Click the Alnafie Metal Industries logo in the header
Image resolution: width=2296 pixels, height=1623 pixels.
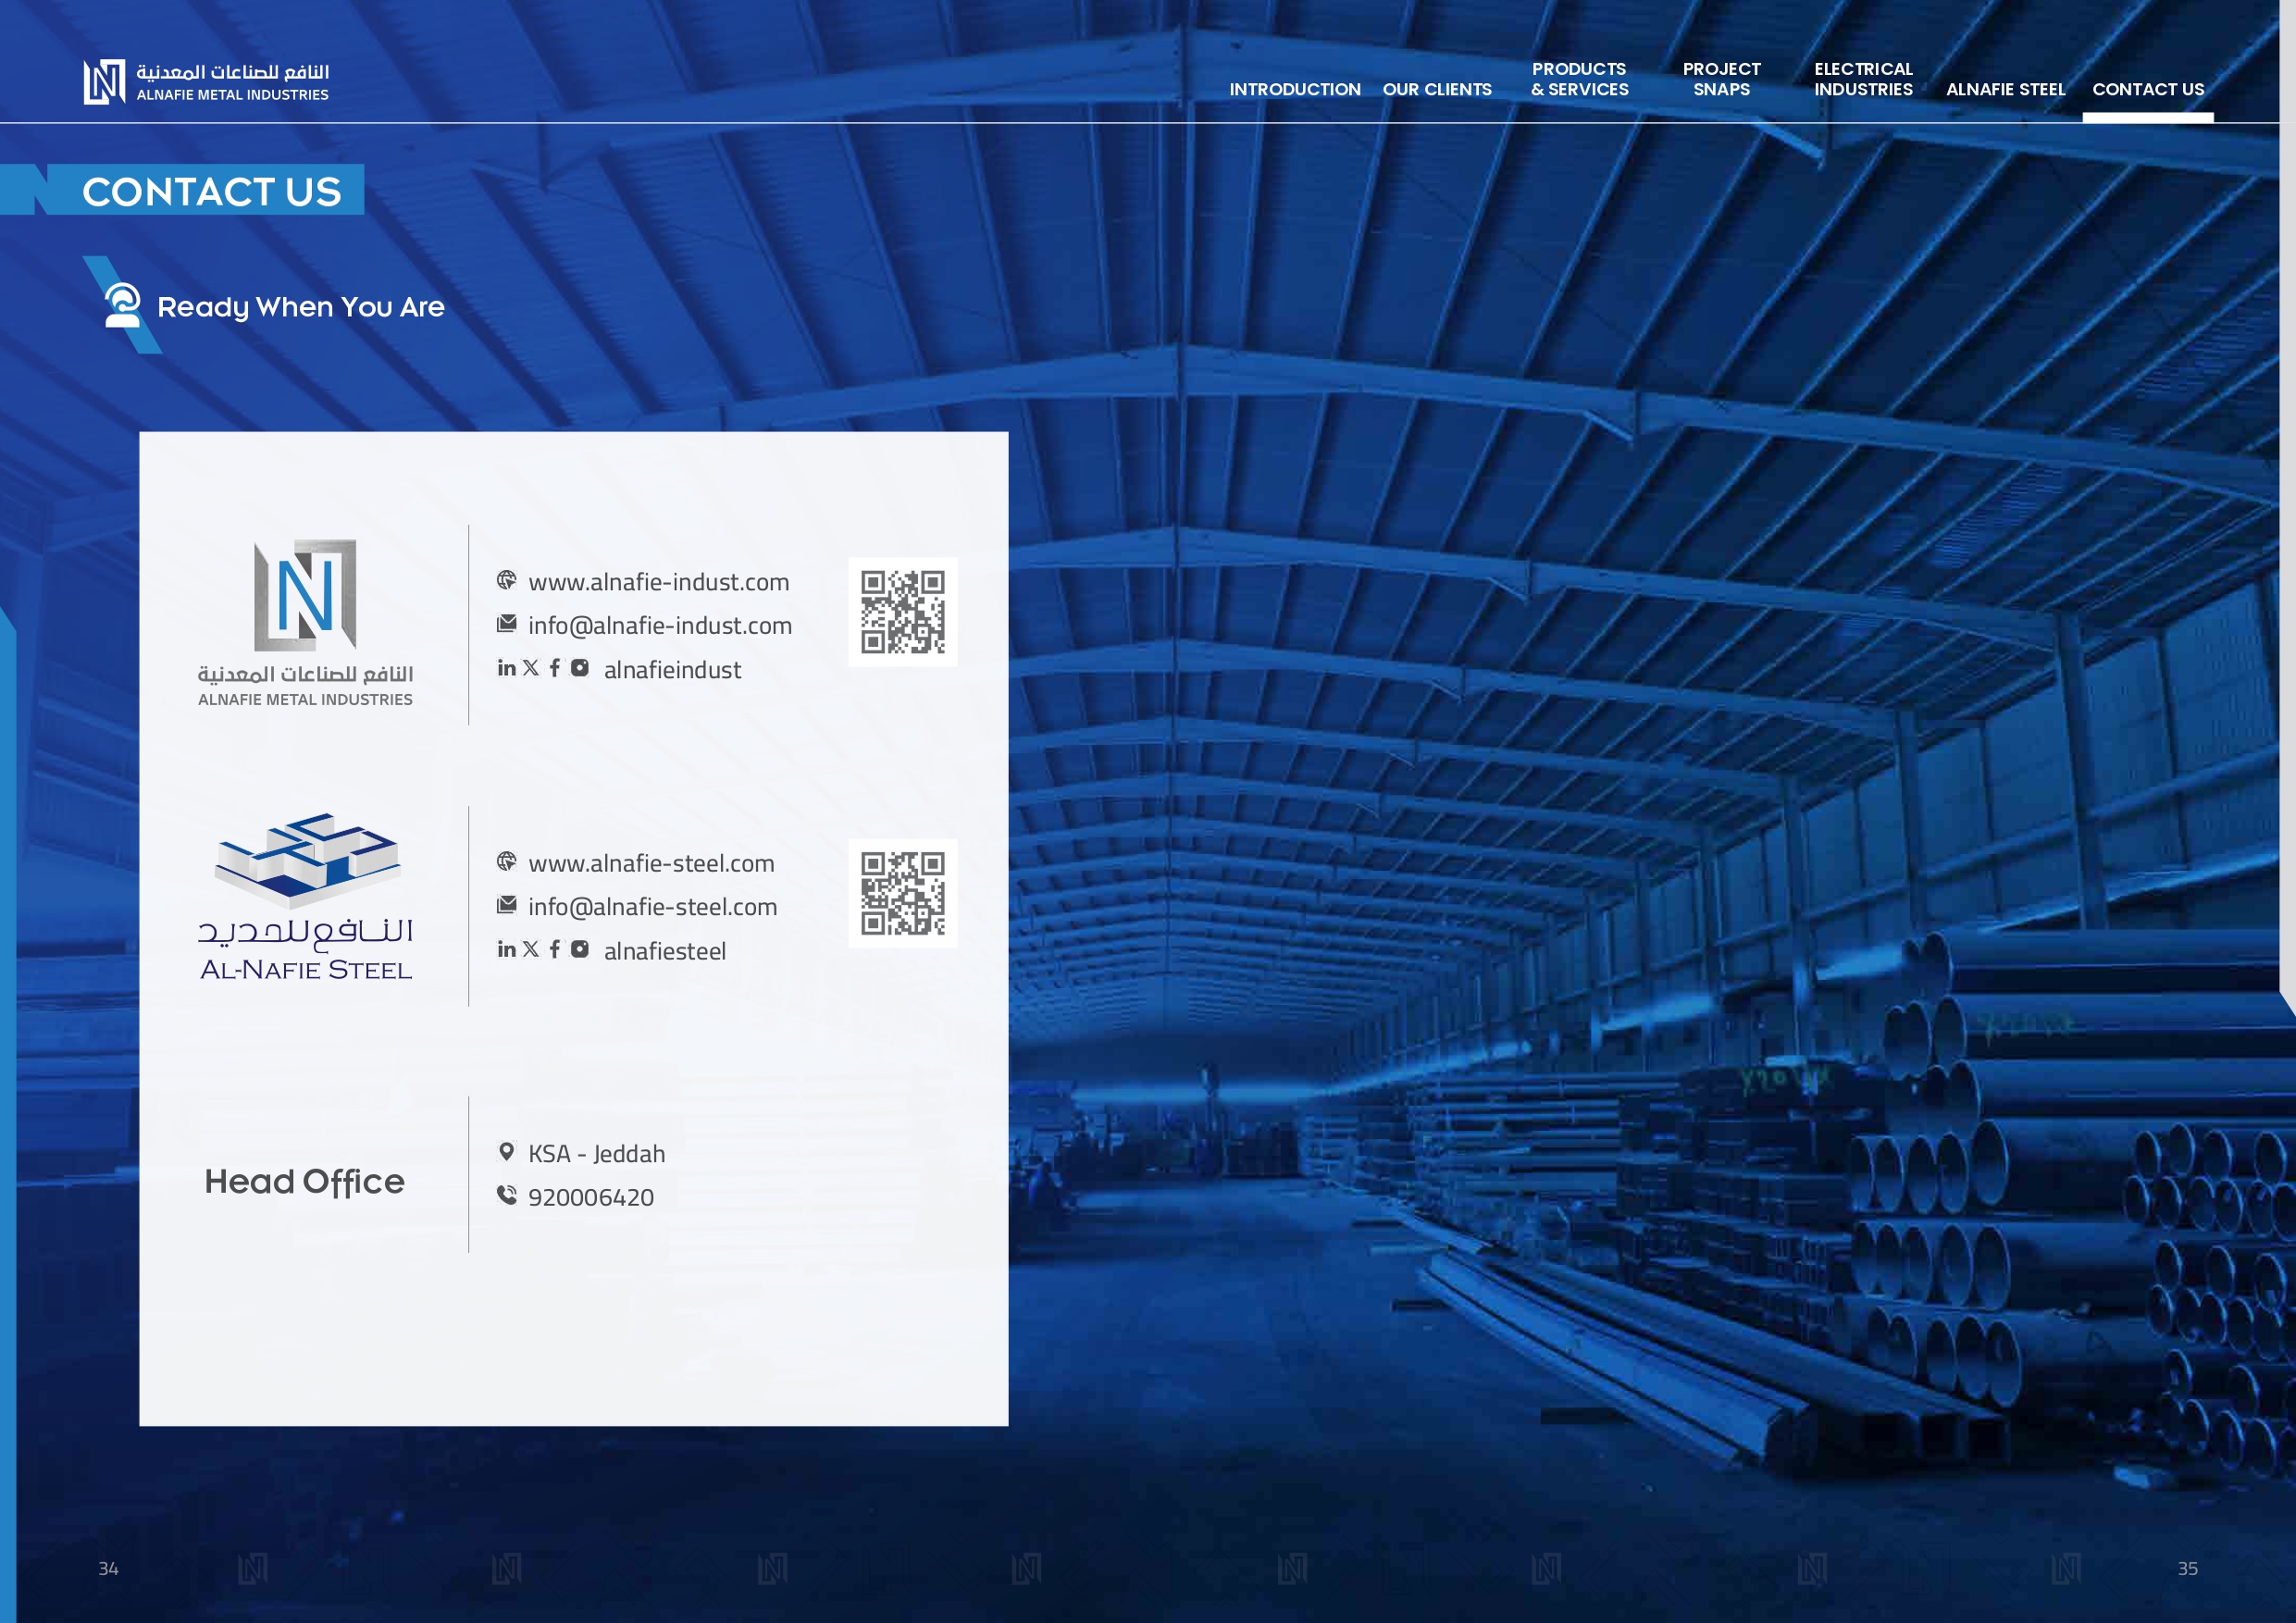pyautogui.click(x=206, y=82)
